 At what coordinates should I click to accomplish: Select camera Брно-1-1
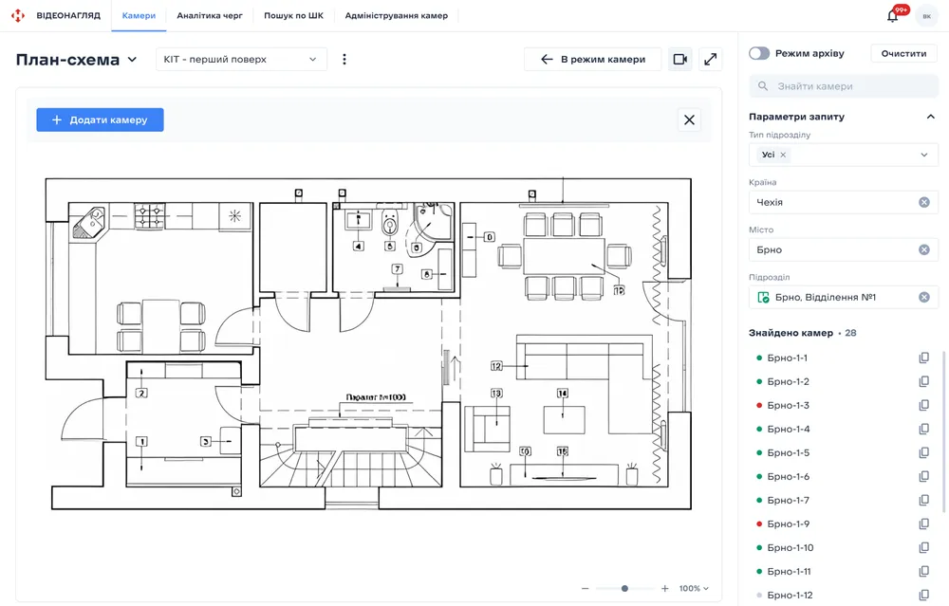(x=788, y=358)
